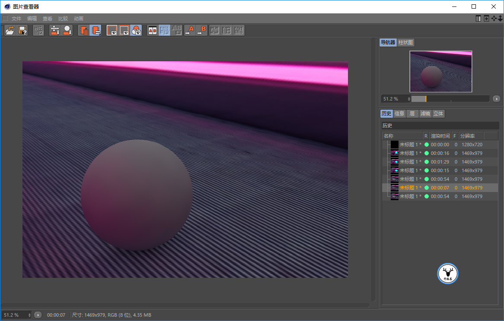This screenshot has height=321, width=504.
Task: Click the Open image folder icon
Action: [10, 30]
